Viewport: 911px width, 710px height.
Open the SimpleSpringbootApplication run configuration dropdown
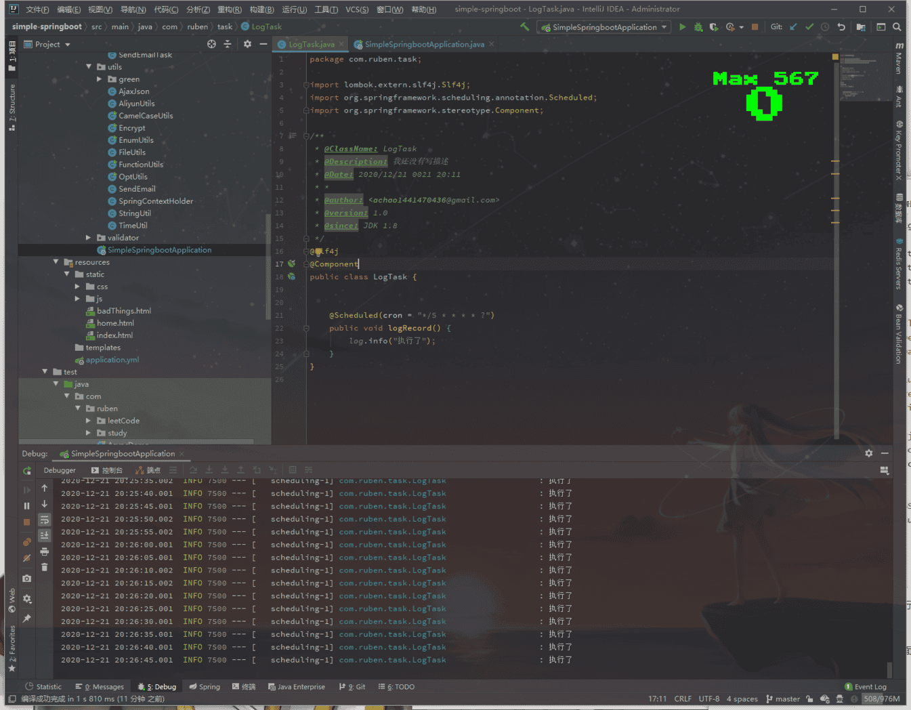(605, 27)
